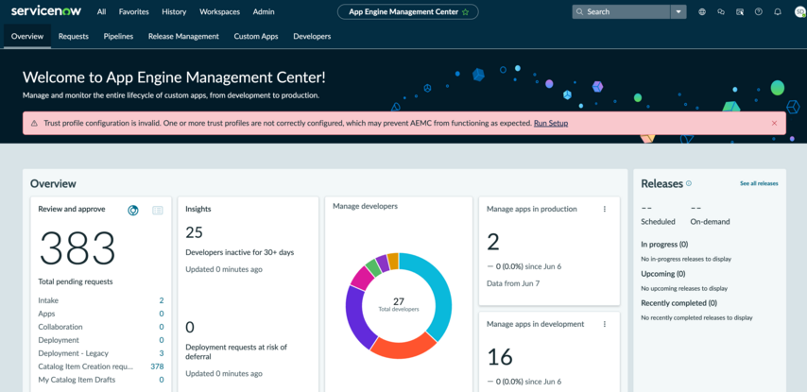This screenshot has width=807, height=392.
Task: Click See all releases link
Action: [759, 183]
